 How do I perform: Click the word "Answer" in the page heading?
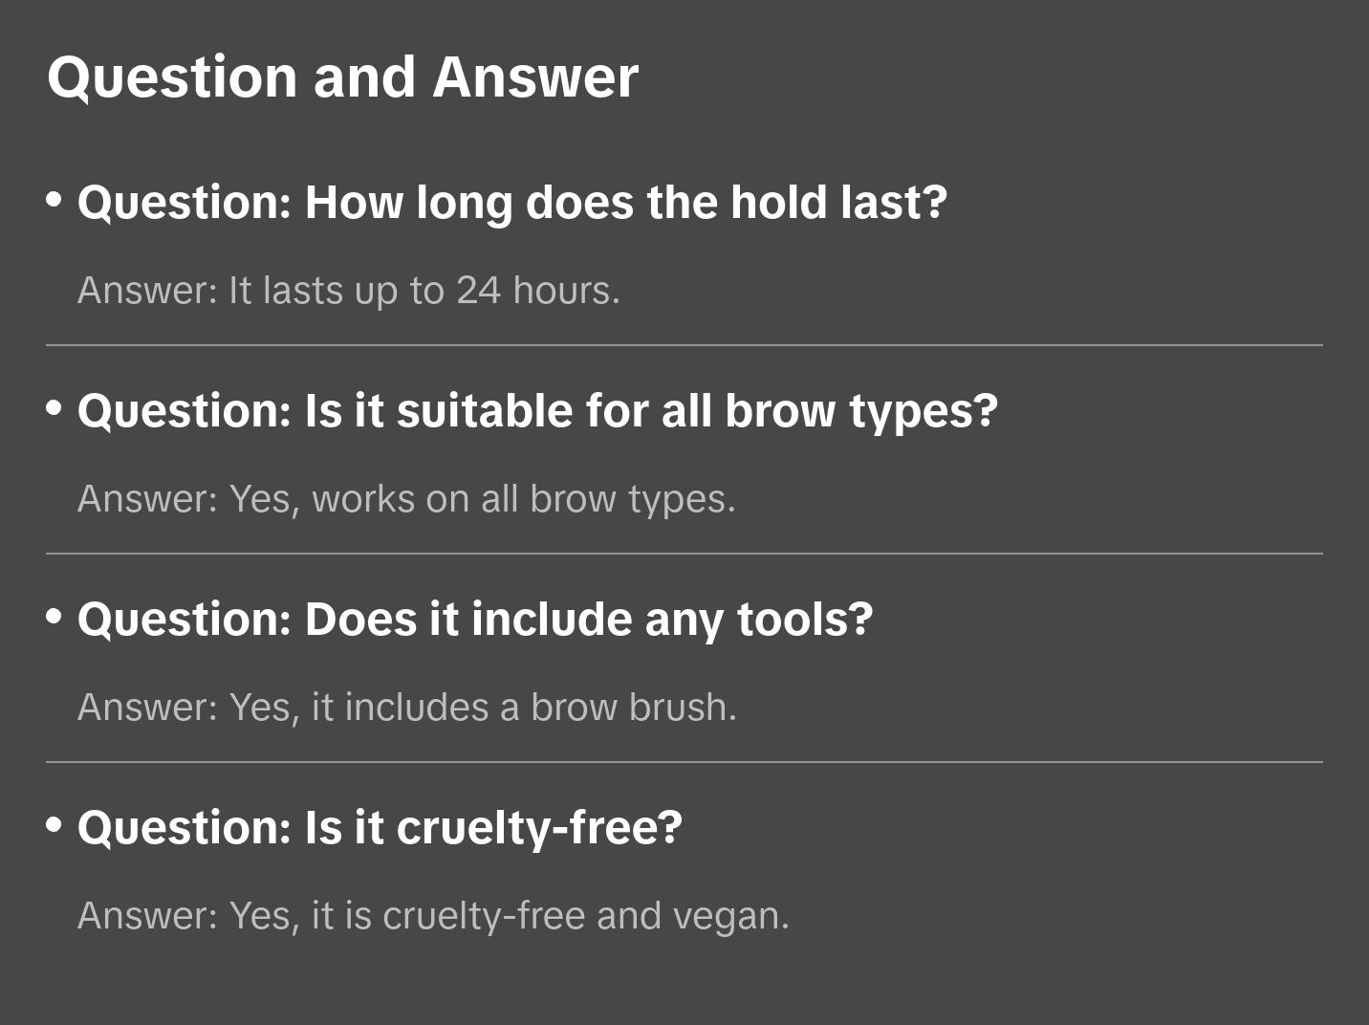[x=535, y=76]
